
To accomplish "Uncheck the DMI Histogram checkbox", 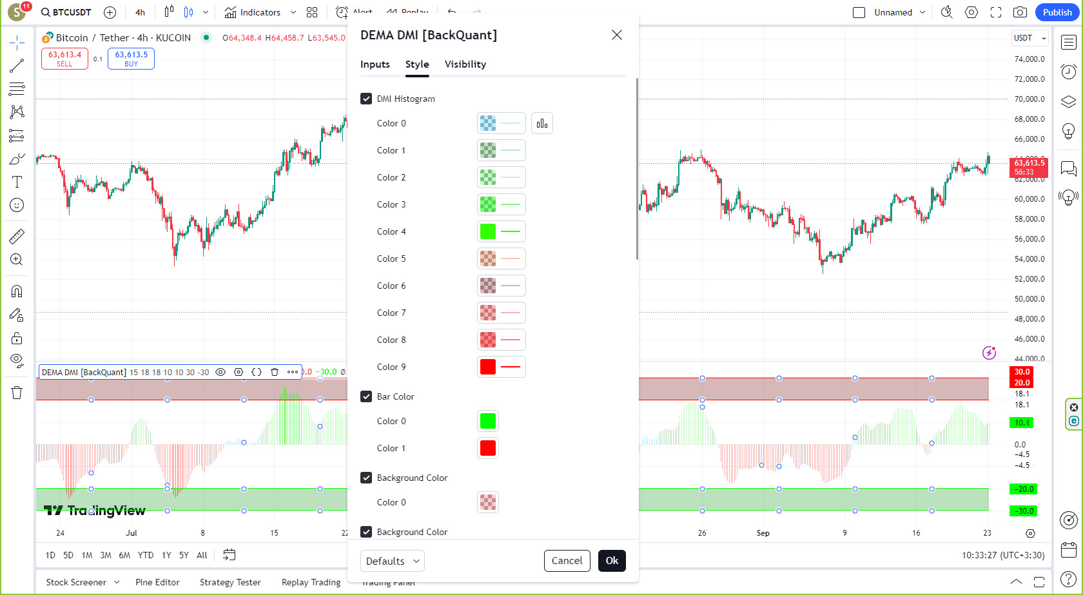I will tap(366, 99).
